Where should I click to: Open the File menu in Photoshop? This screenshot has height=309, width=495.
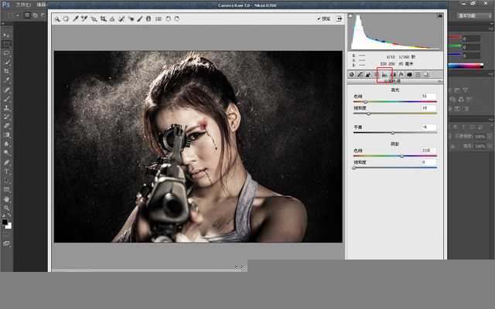pyautogui.click(x=23, y=5)
